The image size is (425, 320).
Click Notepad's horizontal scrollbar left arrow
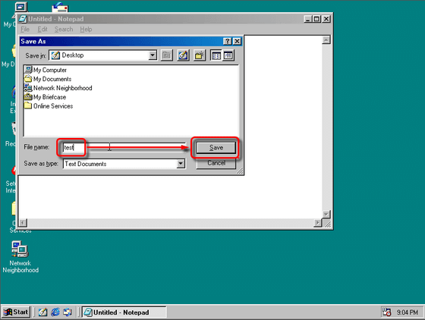pyautogui.click(x=23, y=222)
